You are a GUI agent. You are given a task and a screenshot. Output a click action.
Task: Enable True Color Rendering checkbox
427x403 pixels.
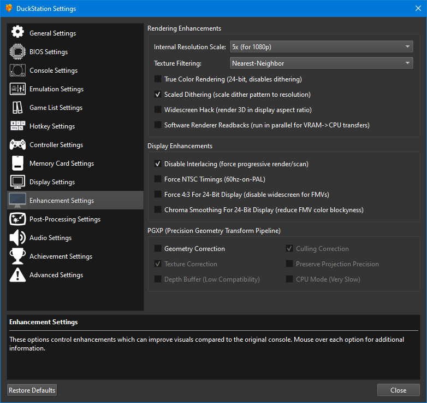click(158, 79)
